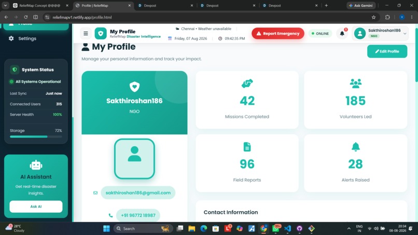The width and height of the screenshot is (418, 235).
Task: Switch to the ReliefMap Concept tab
Action: pos(39,5)
